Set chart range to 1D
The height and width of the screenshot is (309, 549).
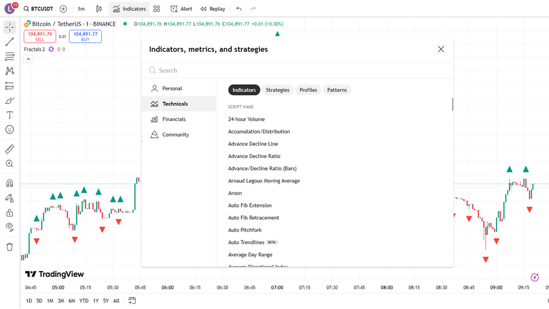(x=29, y=301)
